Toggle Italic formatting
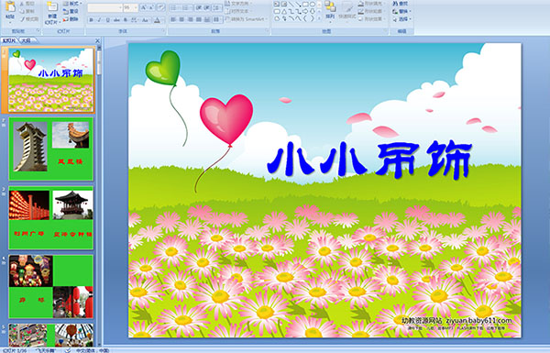 (100, 20)
